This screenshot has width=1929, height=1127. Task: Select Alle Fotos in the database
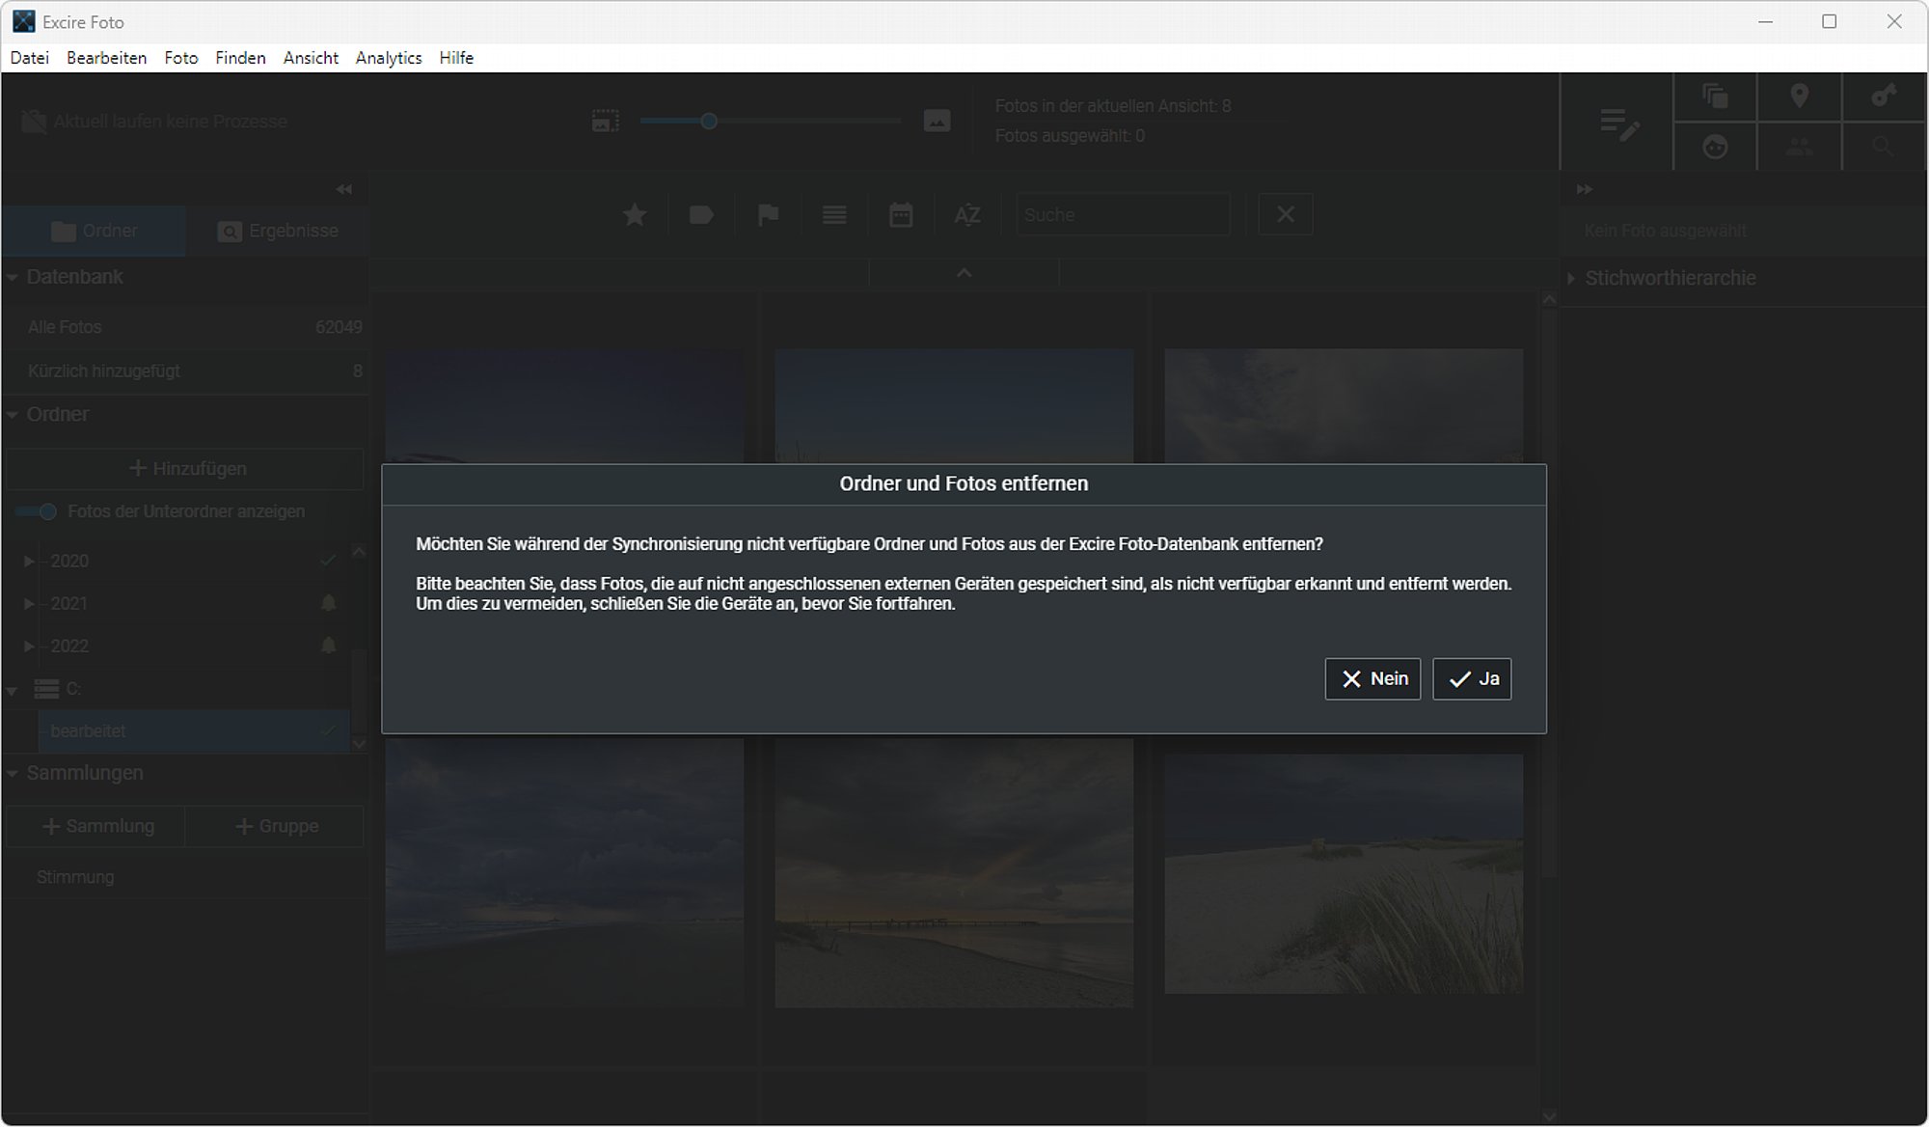click(185, 327)
